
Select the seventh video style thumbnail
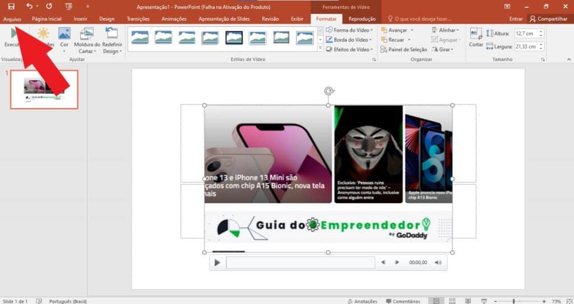[x=281, y=38]
